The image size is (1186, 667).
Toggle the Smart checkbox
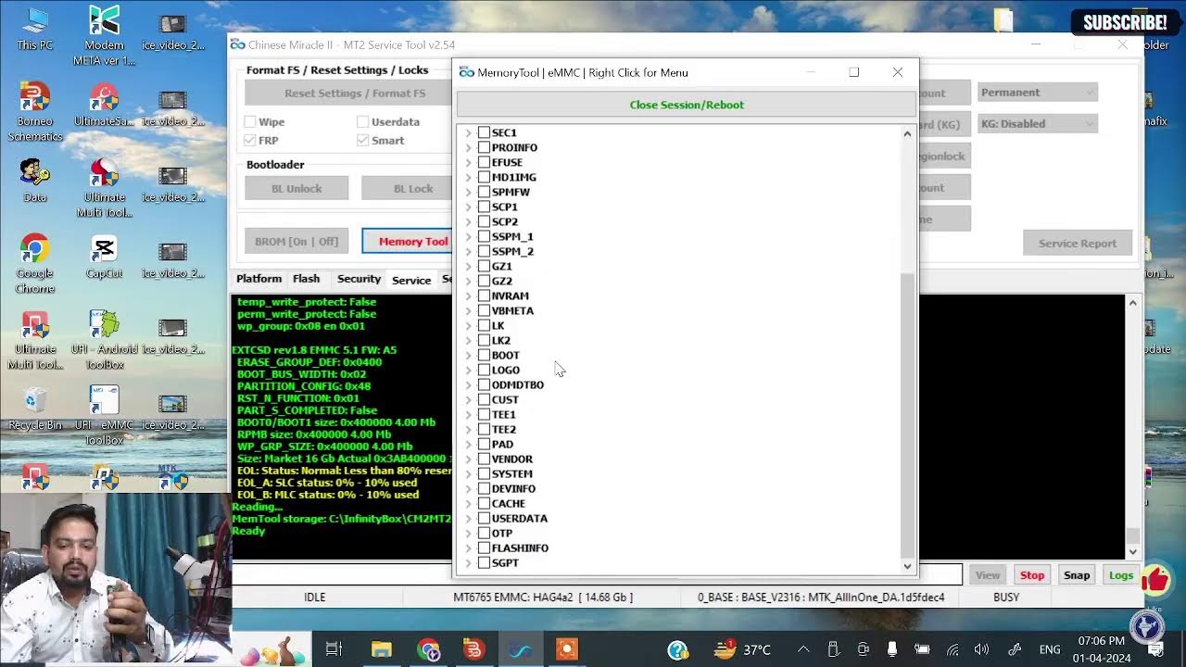(x=362, y=140)
